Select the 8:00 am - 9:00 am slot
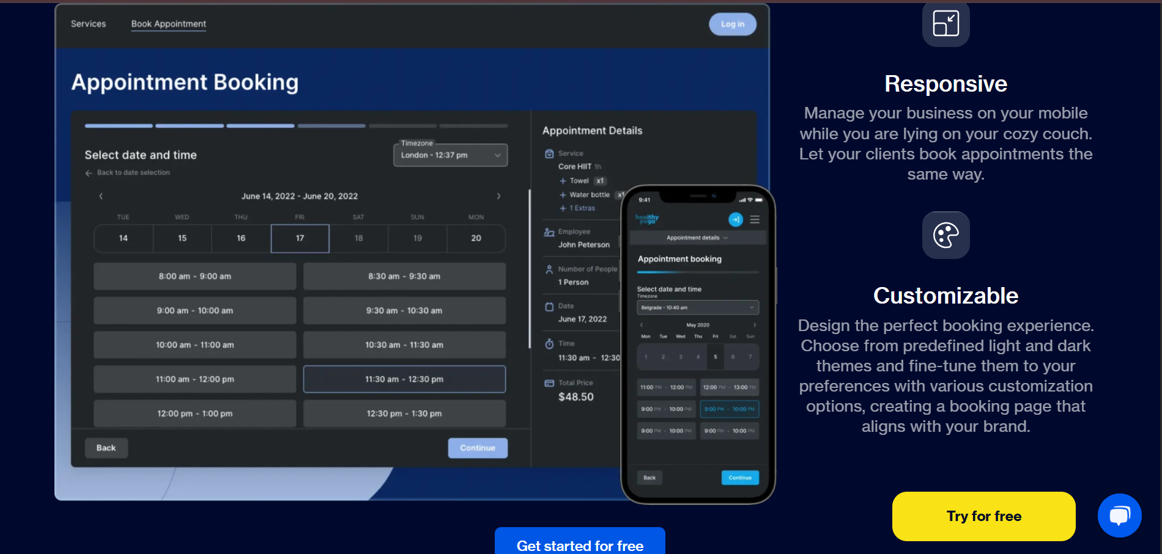 [x=194, y=276]
